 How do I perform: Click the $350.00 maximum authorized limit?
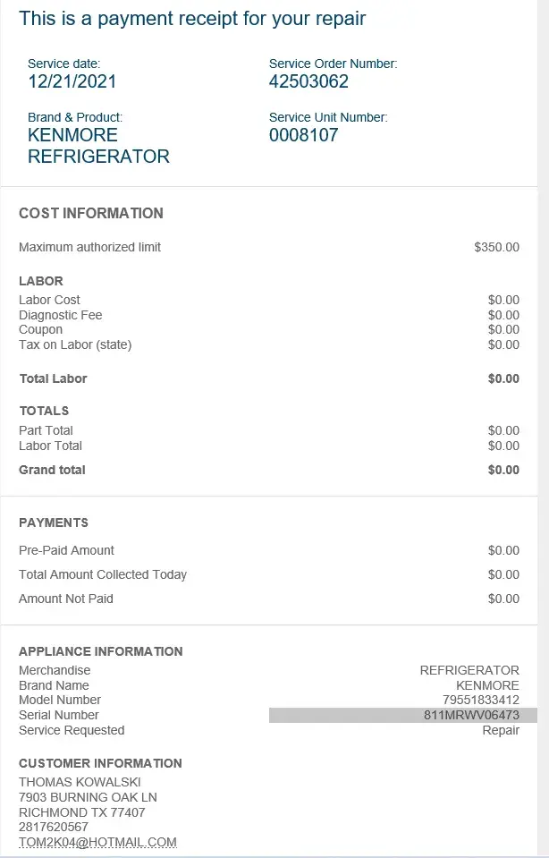496,247
